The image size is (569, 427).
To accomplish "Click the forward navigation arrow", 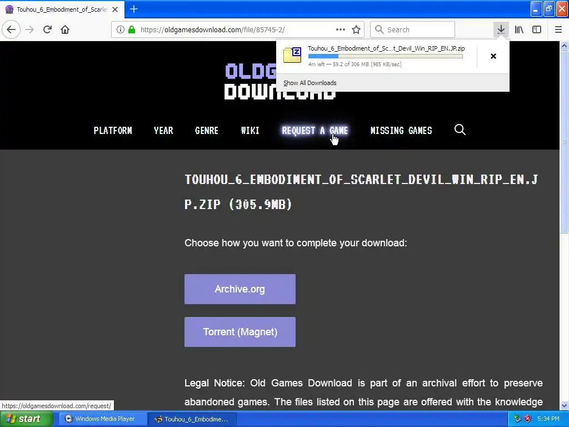I will click(x=29, y=29).
